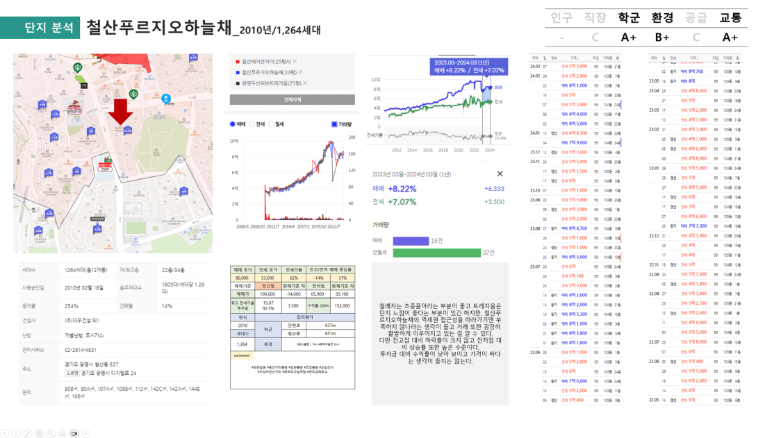The width and height of the screenshot is (781, 438).
Task: Click the +6,333 price change value
Action: point(494,189)
